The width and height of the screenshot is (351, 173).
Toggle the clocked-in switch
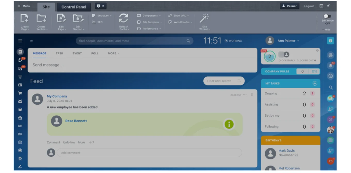(284, 55)
